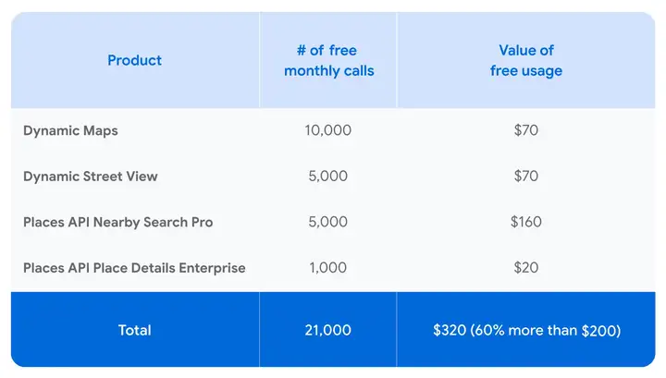666x378 pixels.
Task: Click the 10,000 calls value for Dynamic Maps
Action: pyautogui.click(x=327, y=130)
